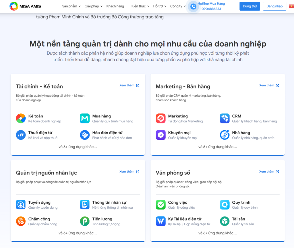The width and height of the screenshot is (294, 248).
Task: Select the Thông tin nhân sự title
Action: tap(109, 202)
